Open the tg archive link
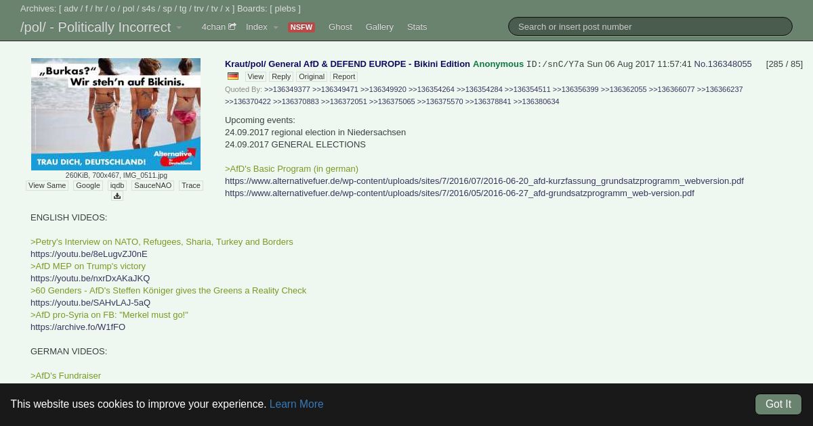This screenshot has width=813, height=426. [x=183, y=9]
